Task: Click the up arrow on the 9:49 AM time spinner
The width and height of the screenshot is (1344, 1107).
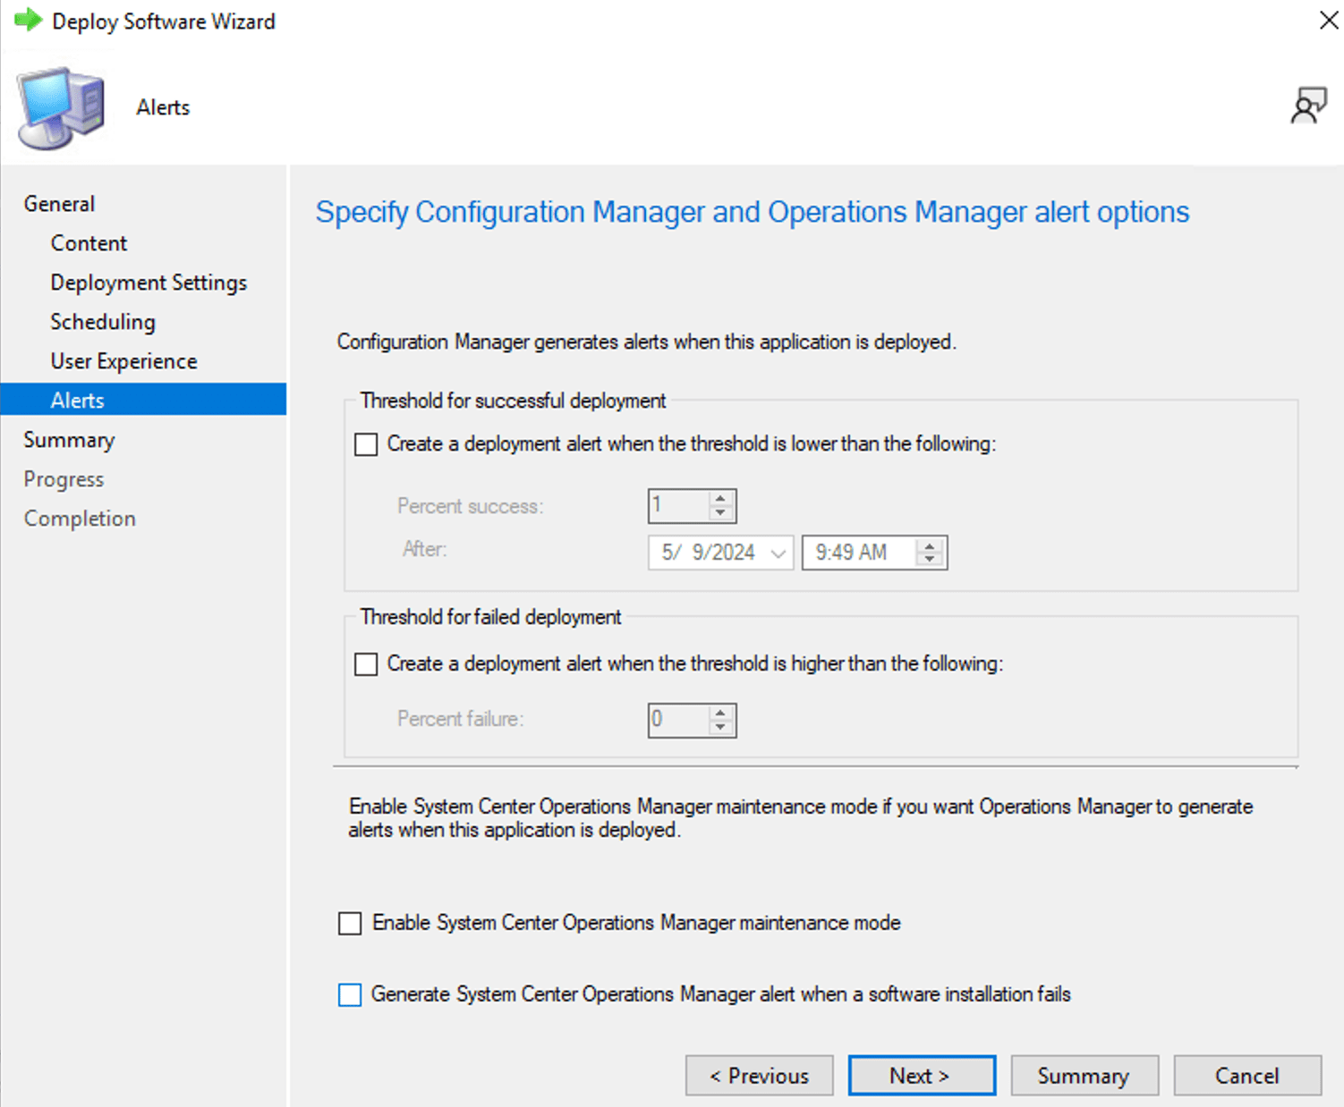Action: click(931, 545)
